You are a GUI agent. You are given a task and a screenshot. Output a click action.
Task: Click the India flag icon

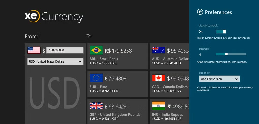(158, 106)
